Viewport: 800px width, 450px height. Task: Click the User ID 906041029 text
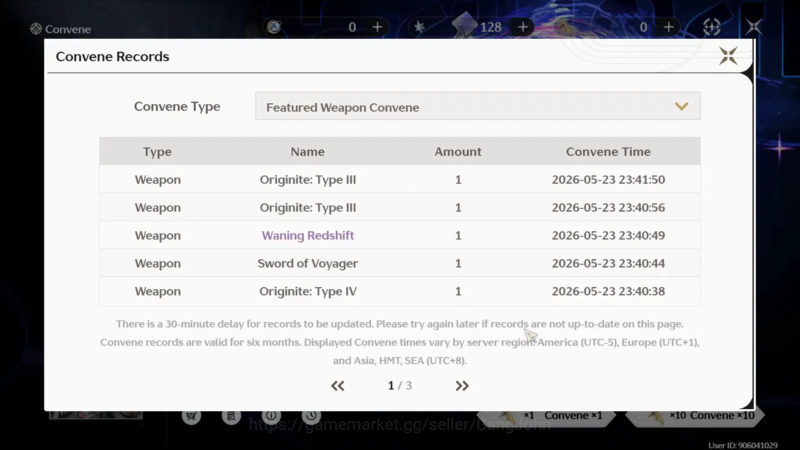[x=743, y=445]
